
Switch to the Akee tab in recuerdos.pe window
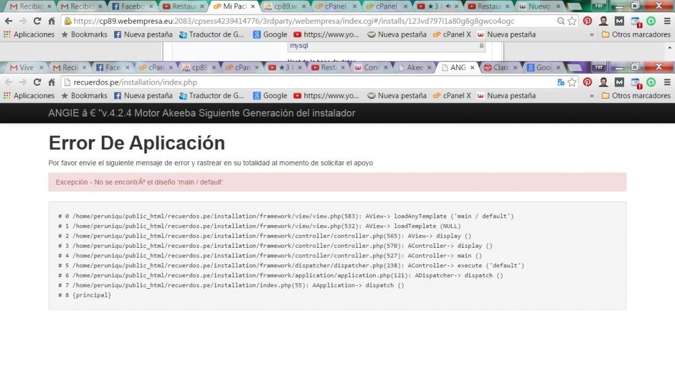(415, 67)
